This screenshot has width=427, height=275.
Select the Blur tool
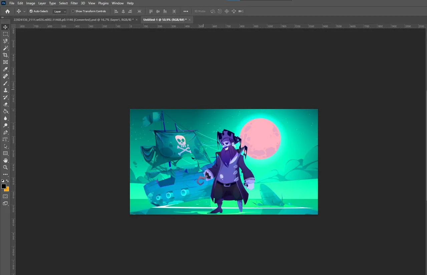tap(5, 118)
